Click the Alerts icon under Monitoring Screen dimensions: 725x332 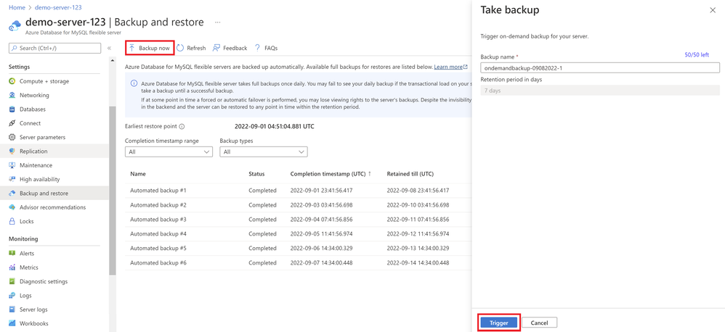pos(12,254)
